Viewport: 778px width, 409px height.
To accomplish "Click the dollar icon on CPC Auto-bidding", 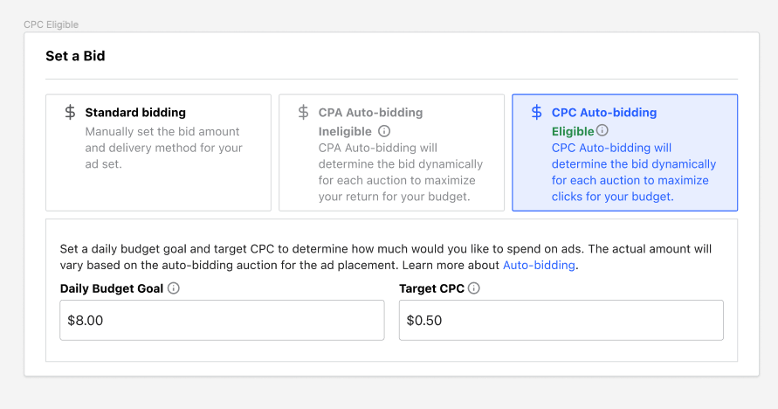I will tap(536, 113).
